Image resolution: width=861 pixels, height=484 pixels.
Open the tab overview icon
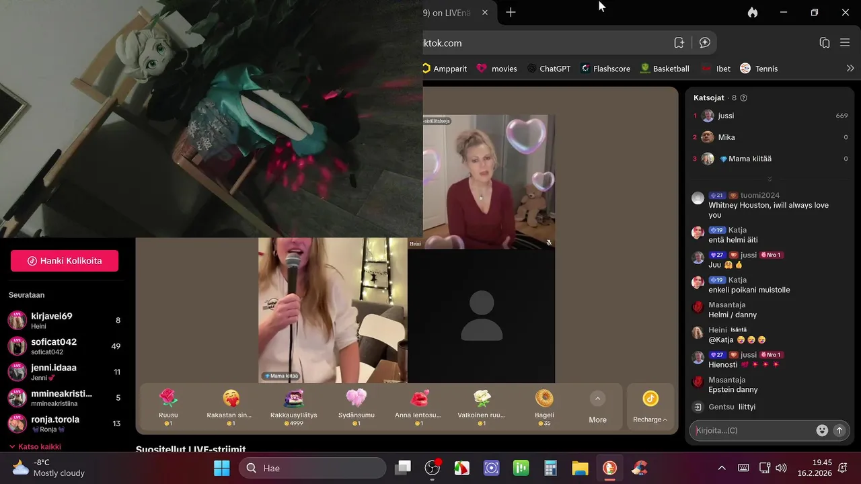click(825, 42)
